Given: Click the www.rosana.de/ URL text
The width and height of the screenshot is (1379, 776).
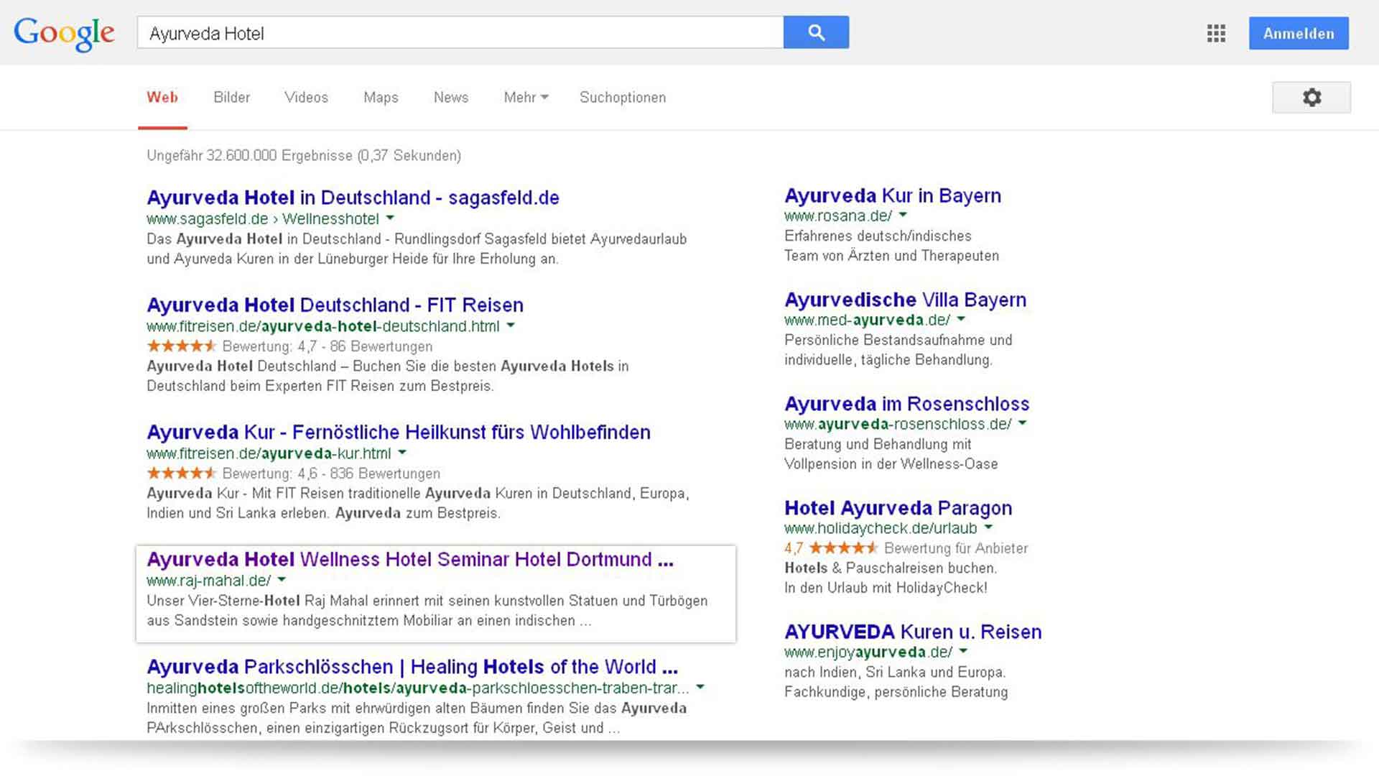Looking at the screenshot, I should click(838, 216).
